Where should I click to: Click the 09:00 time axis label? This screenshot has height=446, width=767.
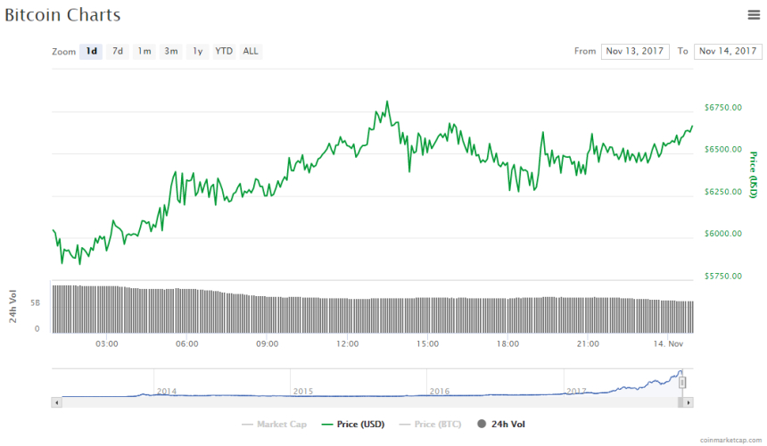[x=267, y=343]
